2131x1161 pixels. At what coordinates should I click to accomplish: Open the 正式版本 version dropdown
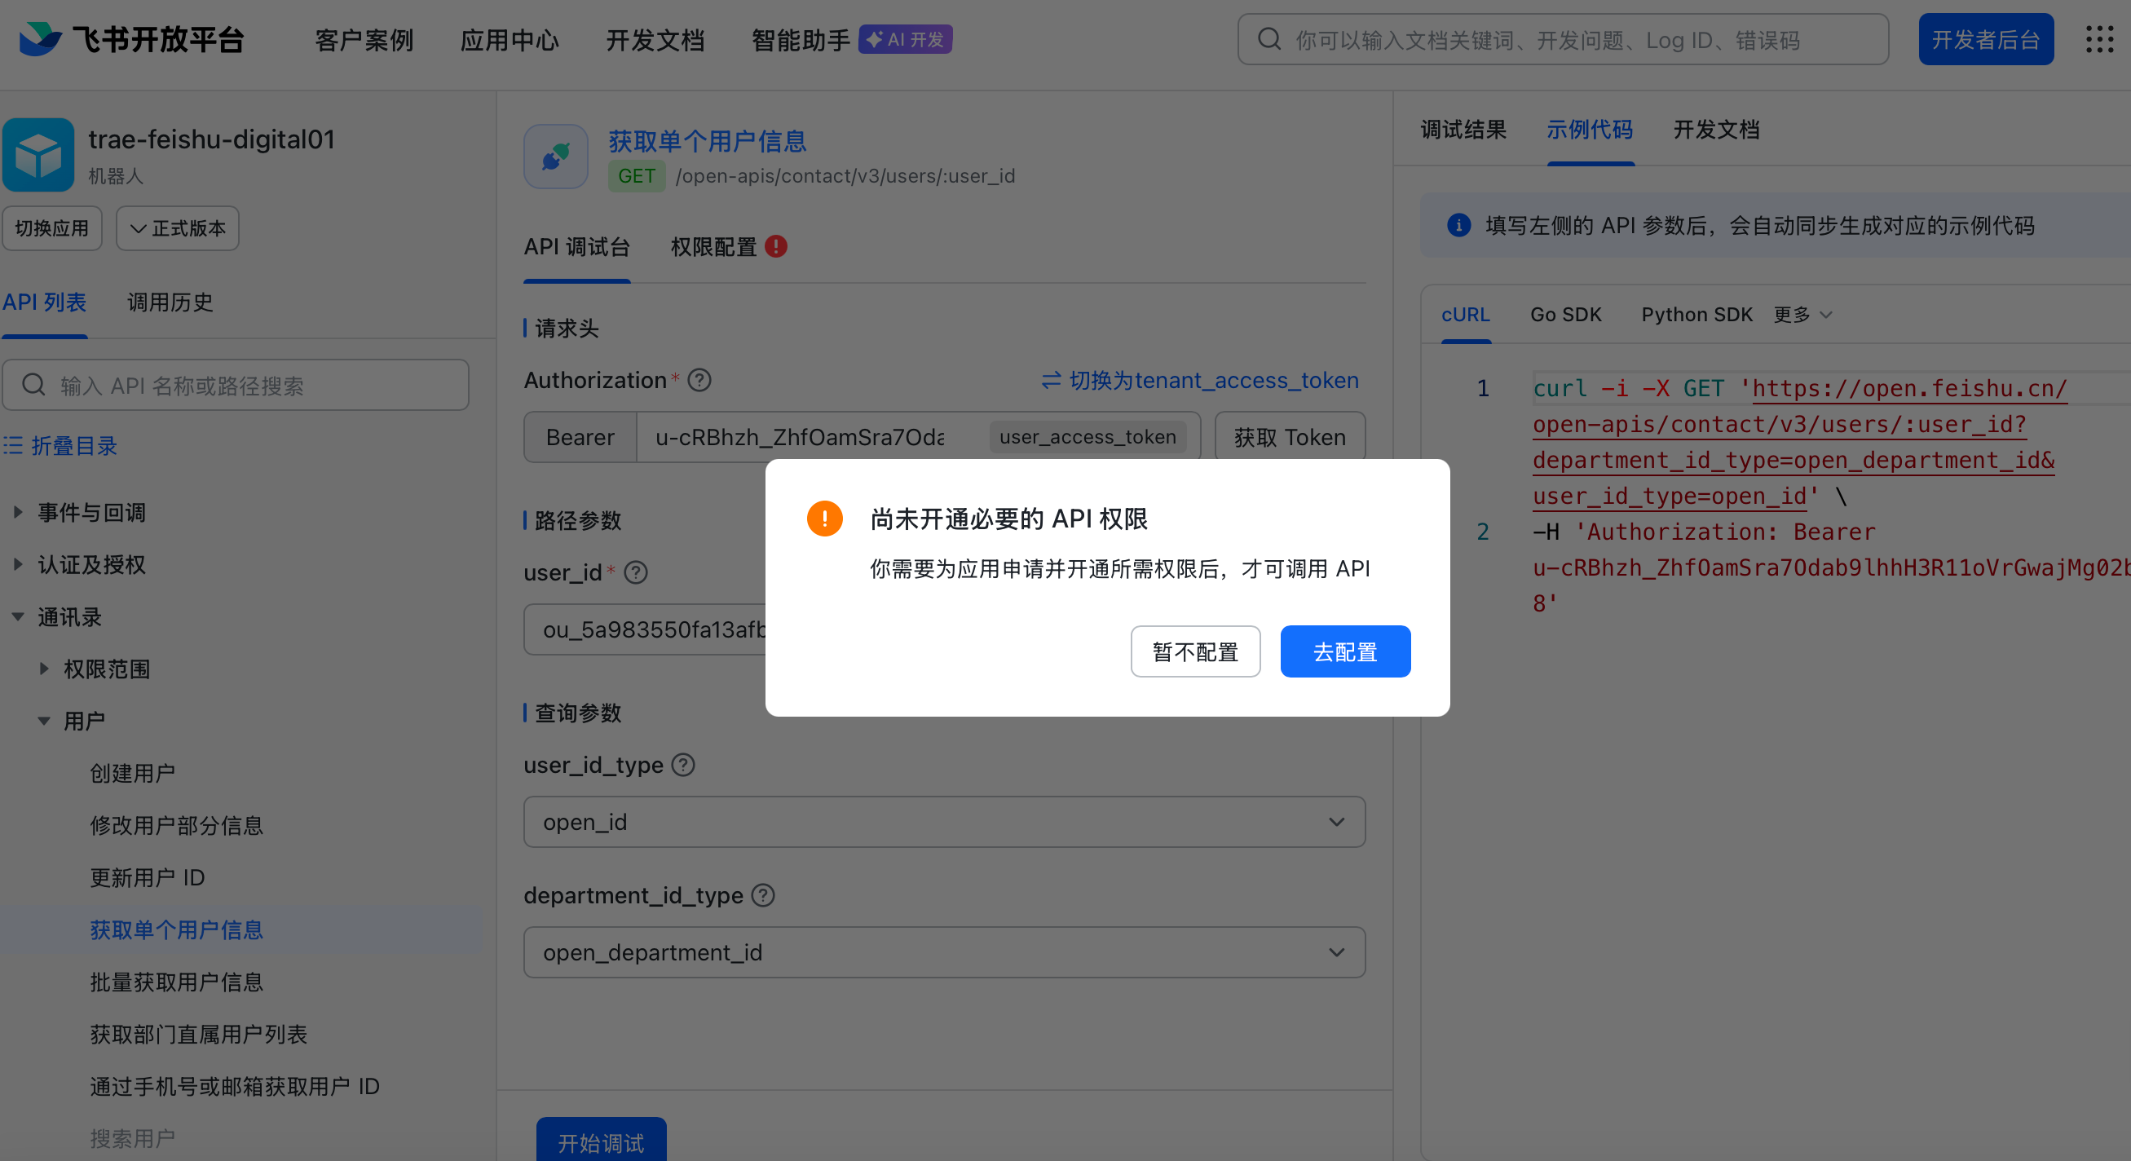(177, 228)
